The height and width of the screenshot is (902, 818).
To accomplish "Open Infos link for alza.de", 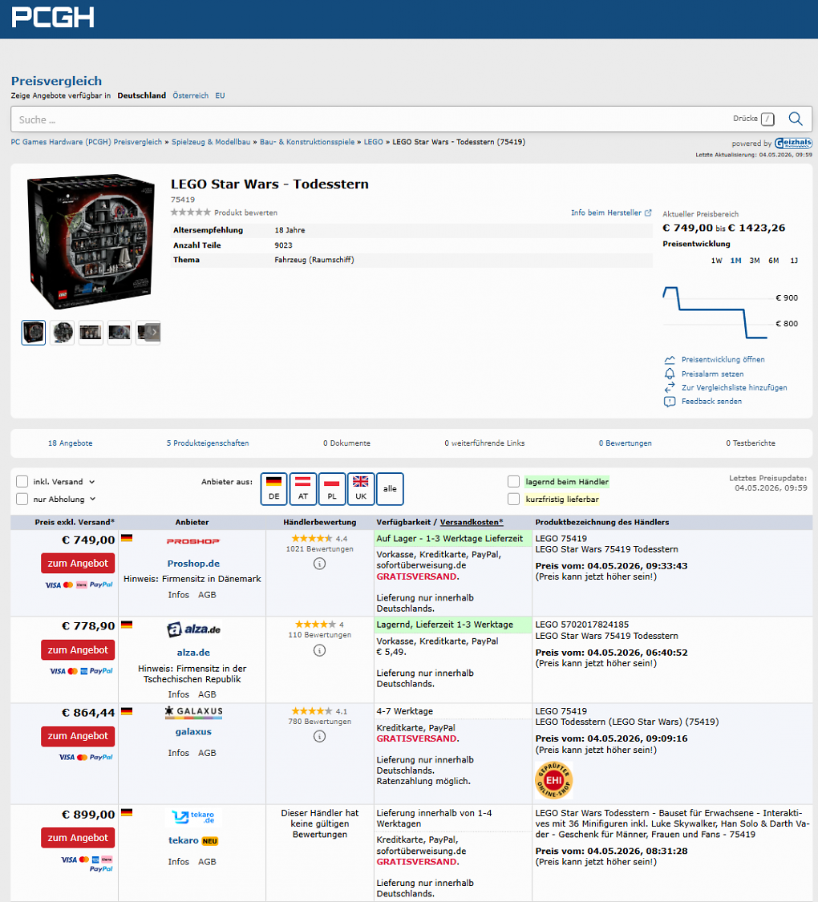I will tap(178, 694).
